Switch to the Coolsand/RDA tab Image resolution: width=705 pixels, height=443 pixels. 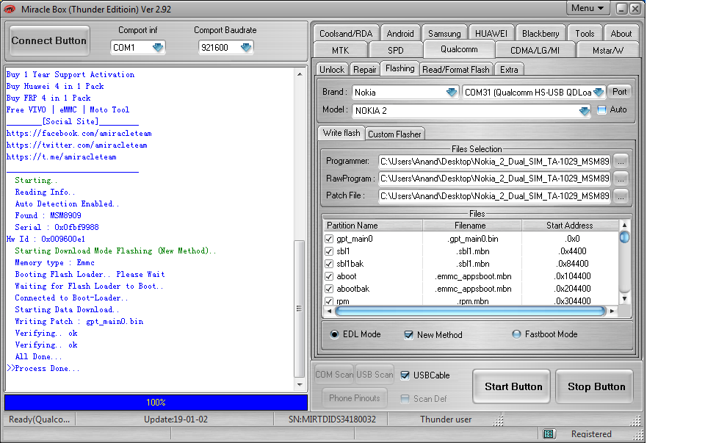346,33
